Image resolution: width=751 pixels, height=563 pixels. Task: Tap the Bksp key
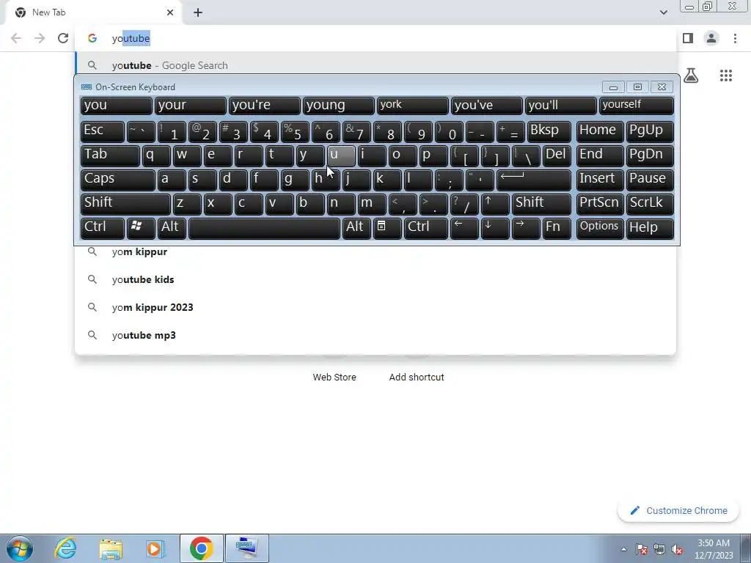coord(549,131)
